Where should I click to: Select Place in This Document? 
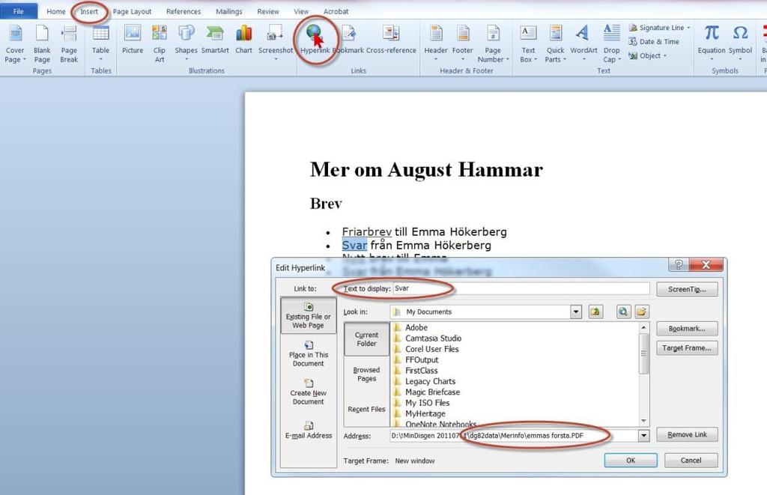(x=308, y=353)
